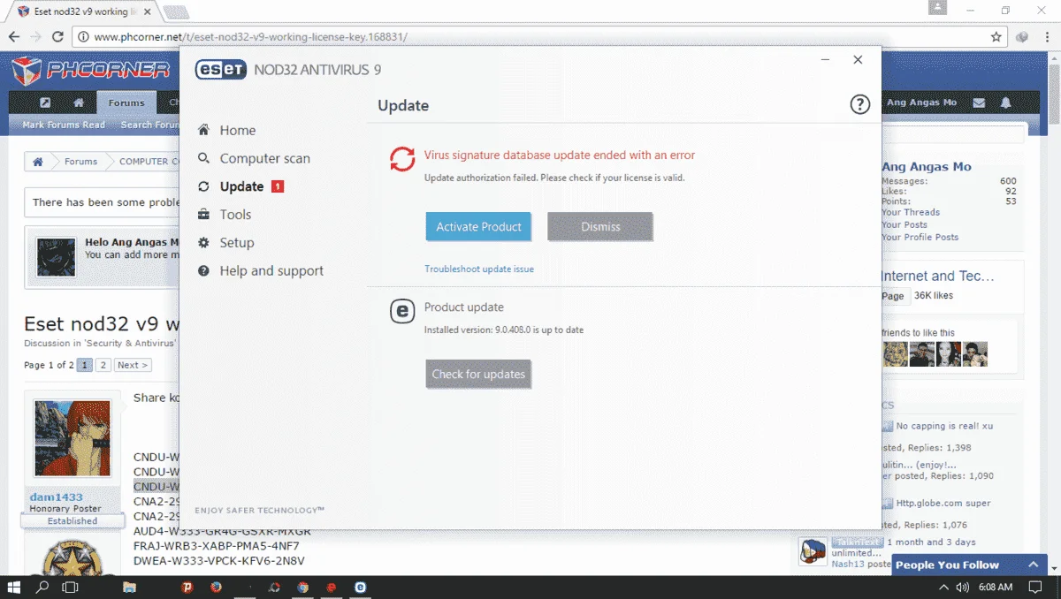Open the Action Center notification icon

(x=1035, y=587)
